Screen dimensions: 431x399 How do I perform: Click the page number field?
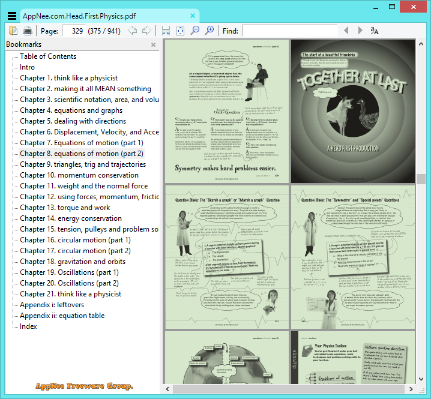(74, 31)
